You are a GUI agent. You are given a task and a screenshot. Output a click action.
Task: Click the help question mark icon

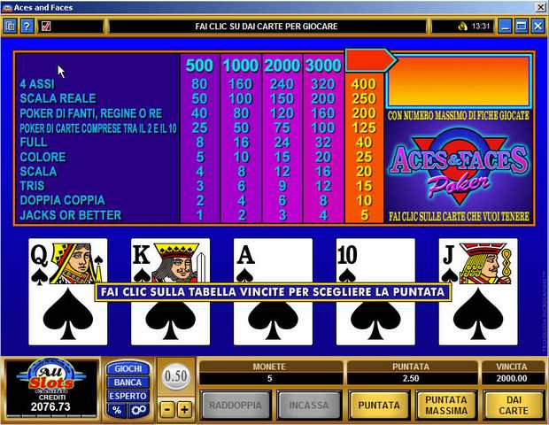point(27,27)
